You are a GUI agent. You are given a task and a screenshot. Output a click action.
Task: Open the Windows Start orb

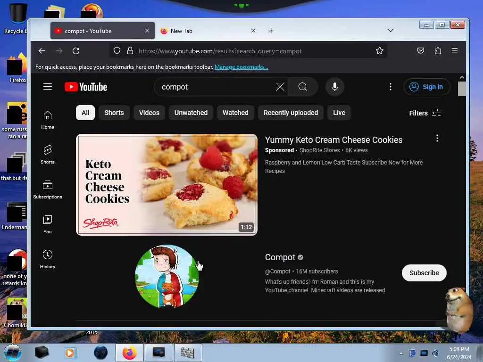[13, 353]
